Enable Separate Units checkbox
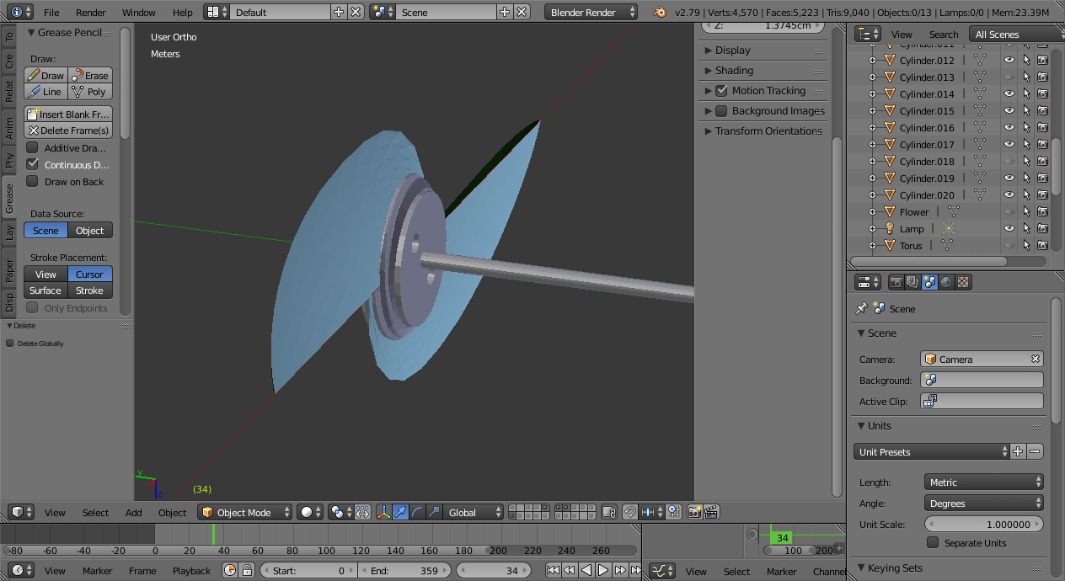This screenshot has height=581, width=1065. [x=933, y=543]
